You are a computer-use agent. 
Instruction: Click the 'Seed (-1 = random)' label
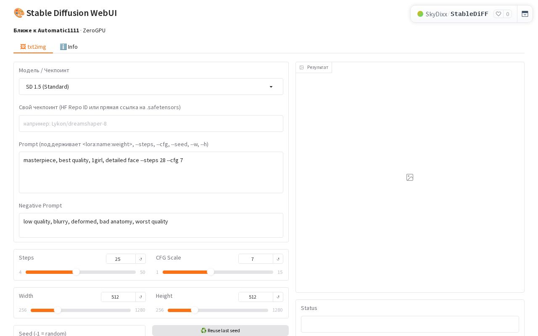42,333
